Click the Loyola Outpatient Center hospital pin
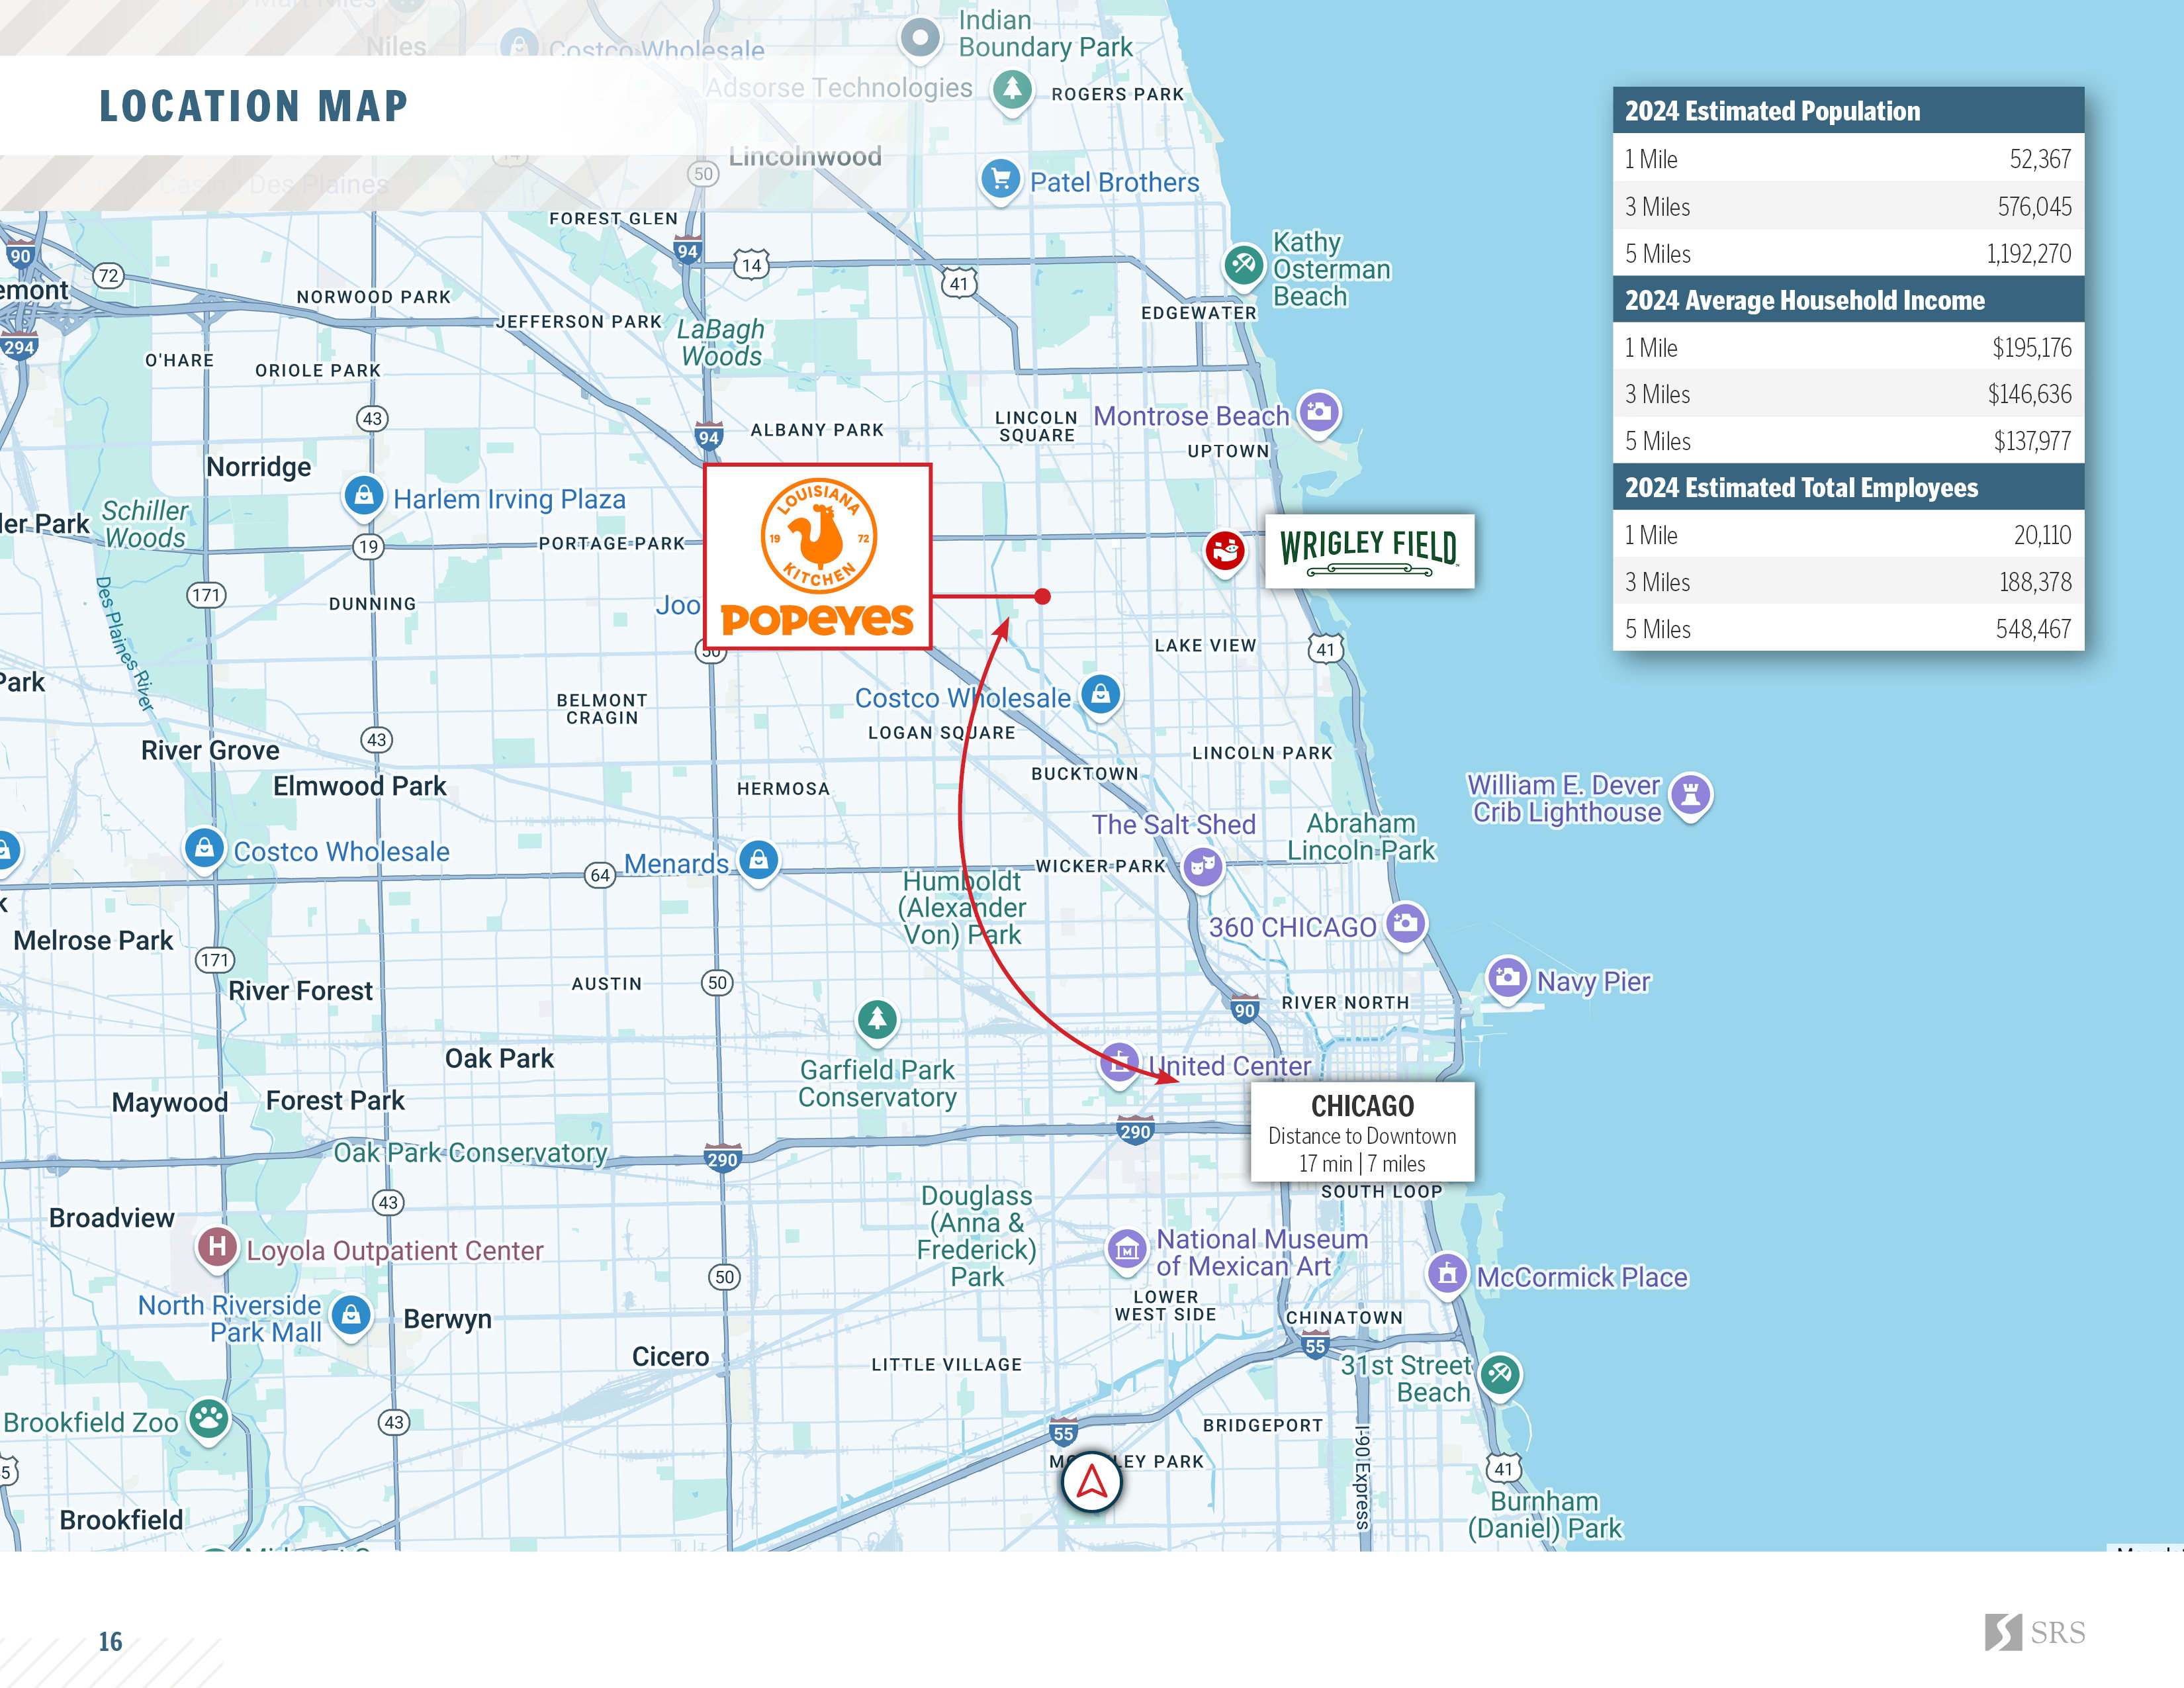 (217, 1249)
